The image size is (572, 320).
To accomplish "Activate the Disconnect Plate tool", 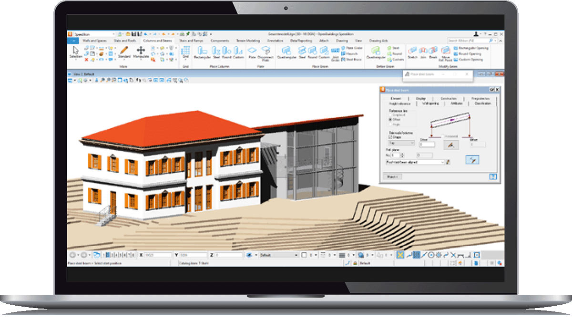I will tap(266, 52).
